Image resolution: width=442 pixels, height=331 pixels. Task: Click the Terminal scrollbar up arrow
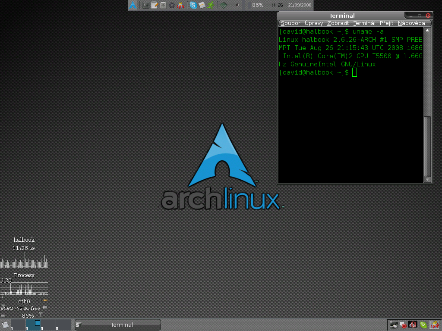click(427, 30)
